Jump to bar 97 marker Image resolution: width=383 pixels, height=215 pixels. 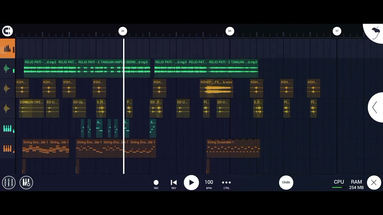tap(337, 31)
